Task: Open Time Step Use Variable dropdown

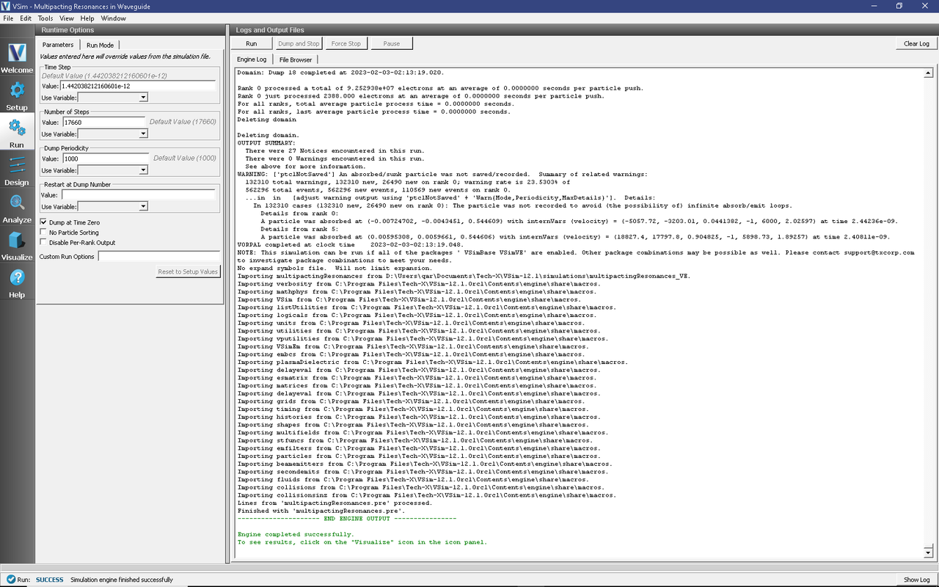Action: [x=113, y=97]
